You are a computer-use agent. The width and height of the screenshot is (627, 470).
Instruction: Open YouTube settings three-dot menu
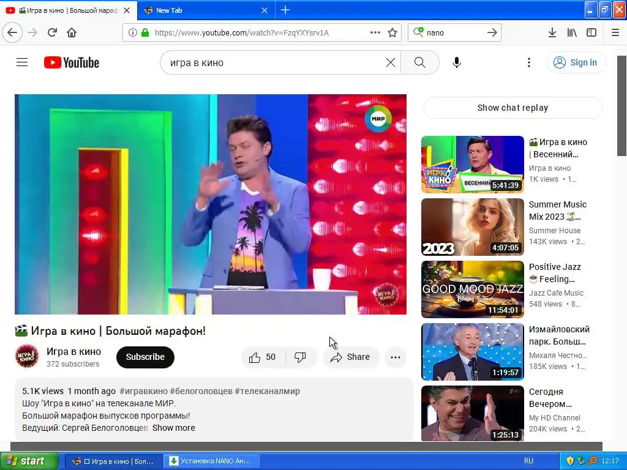coord(528,62)
